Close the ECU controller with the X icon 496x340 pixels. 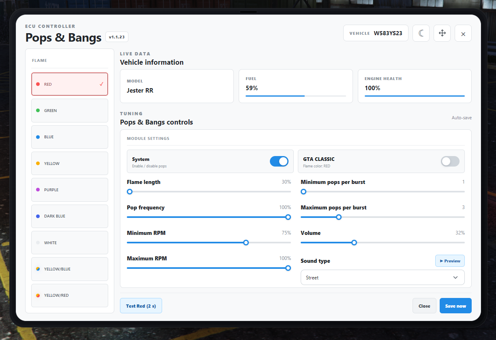click(x=463, y=34)
